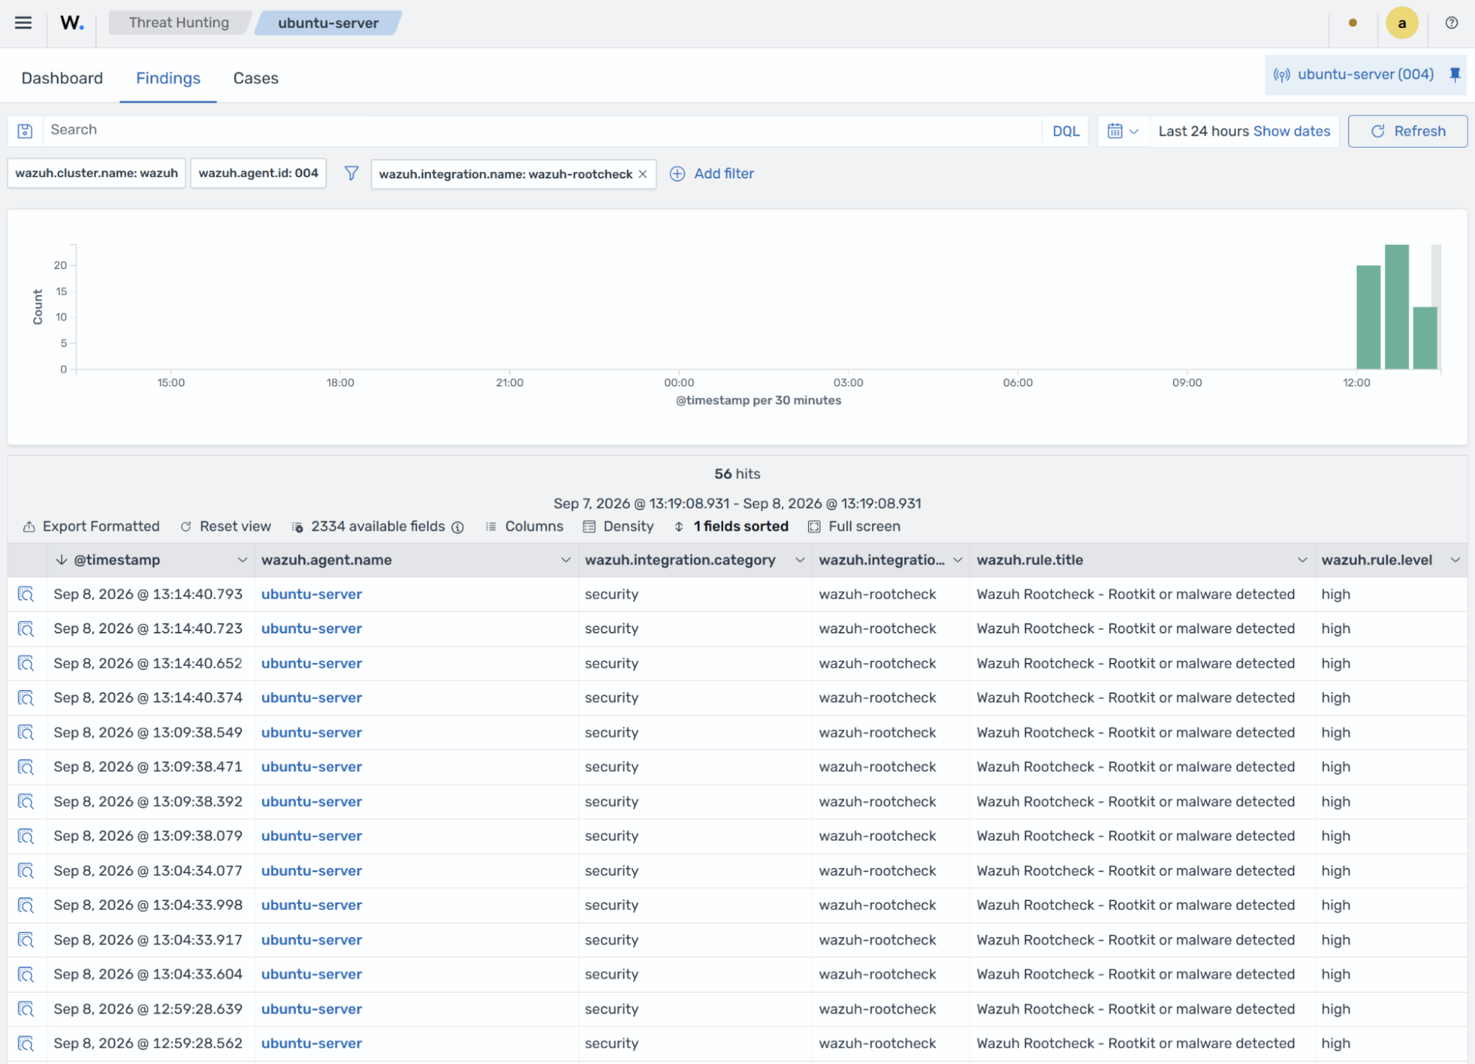Inspect document at 13:04:33.917
Image resolution: width=1475 pixels, height=1064 pixels.
pos(26,940)
